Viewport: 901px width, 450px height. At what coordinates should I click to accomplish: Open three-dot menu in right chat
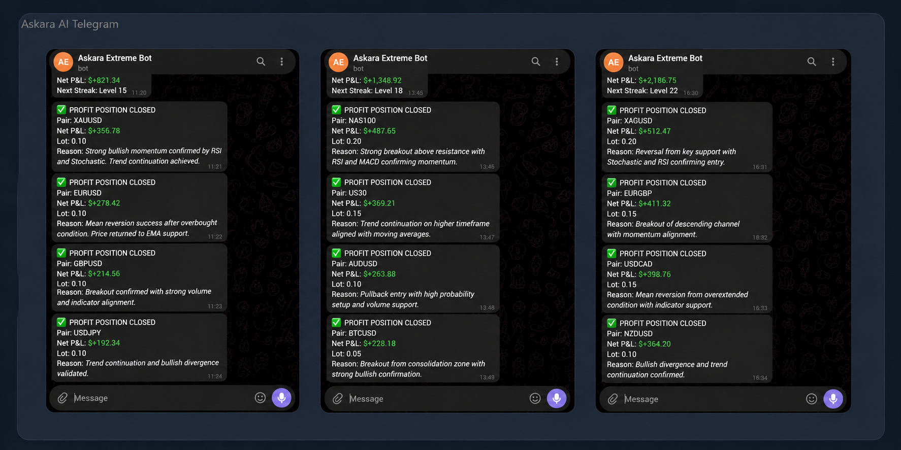tap(833, 61)
